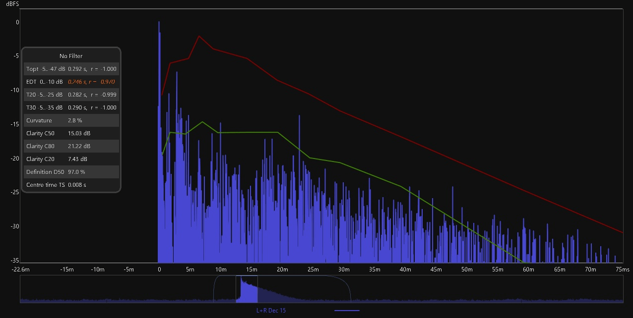The height and width of the screenshot is (318, 633).
Task: Click the Clarity C80 row
Action: [x=71, y=146]
